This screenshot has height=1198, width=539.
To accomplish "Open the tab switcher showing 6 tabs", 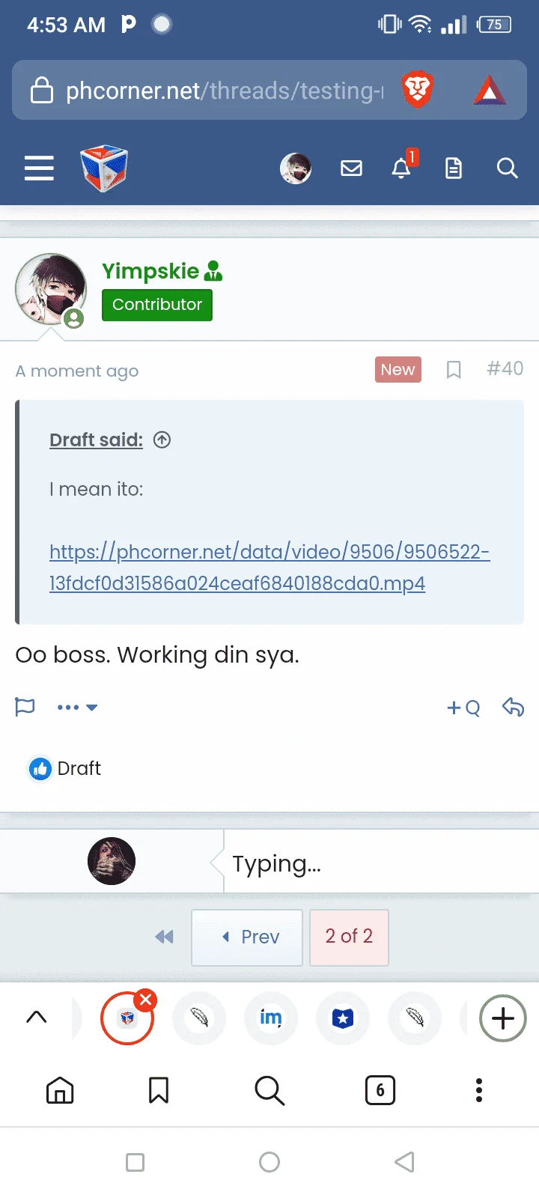I will 380,1090.
